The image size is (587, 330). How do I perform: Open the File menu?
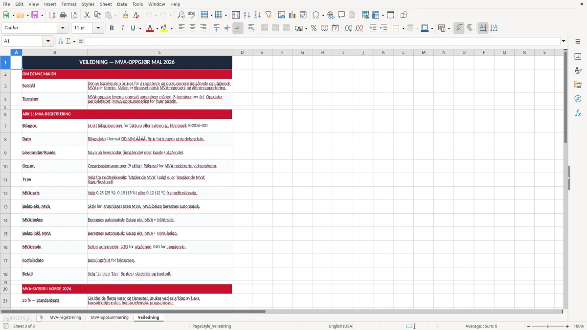(6, 4)
